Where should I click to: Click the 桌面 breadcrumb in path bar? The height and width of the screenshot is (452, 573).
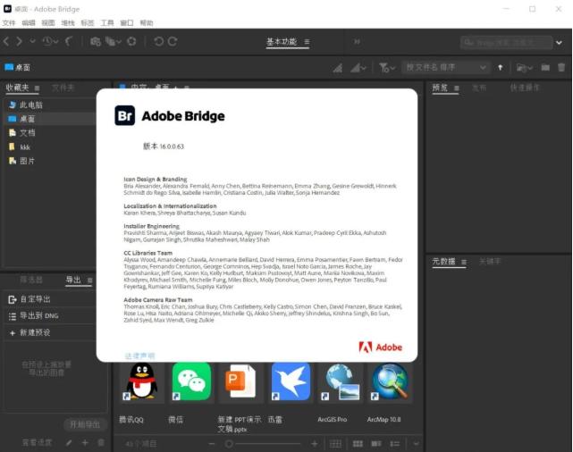click(18, 67)
